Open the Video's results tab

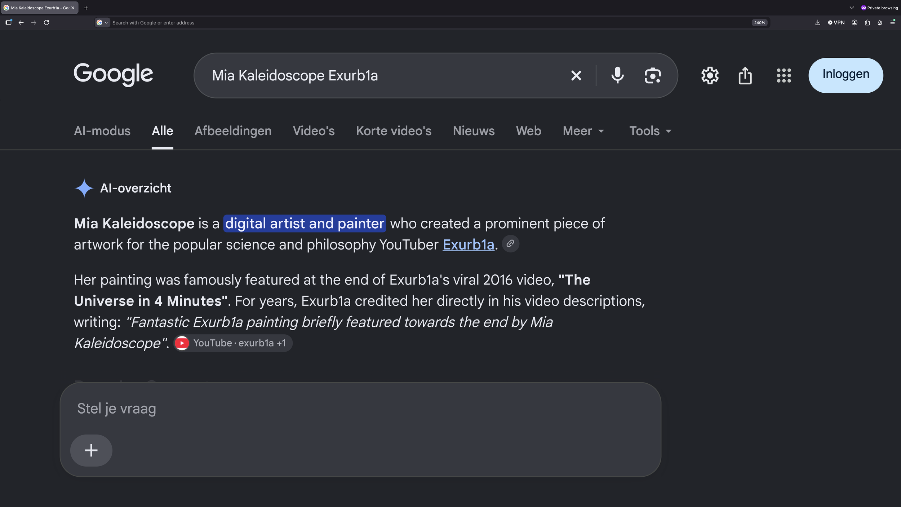point(314,131)
